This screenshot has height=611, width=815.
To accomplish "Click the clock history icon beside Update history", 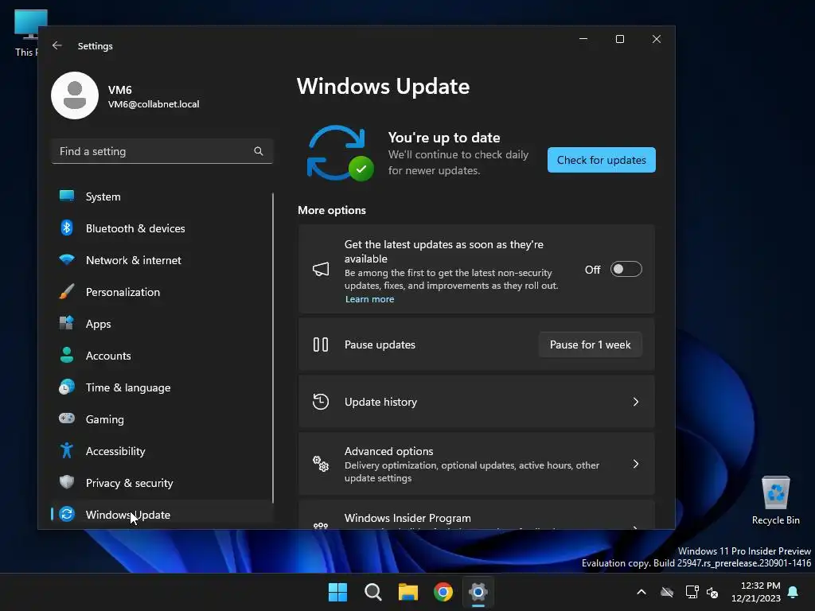I will click(321, 402).
